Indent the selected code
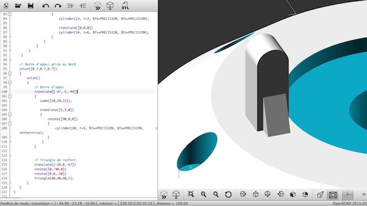Screen dimensions: 367x206 [83, 6]
